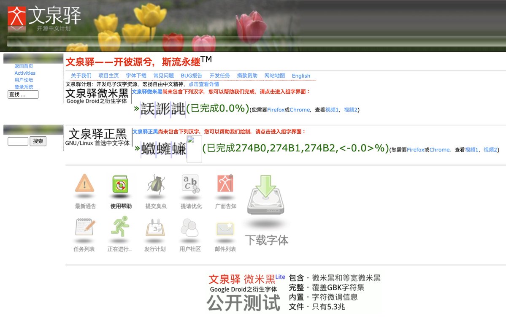Open 视频2 in the 微米黑 row
This screenshot has height=319, width=506.
pyautogui.click(x=350, y=110)
